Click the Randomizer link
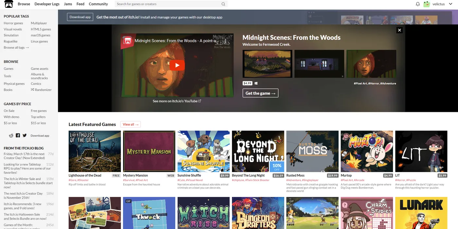 pyautogui.click(x=41, y=90)
